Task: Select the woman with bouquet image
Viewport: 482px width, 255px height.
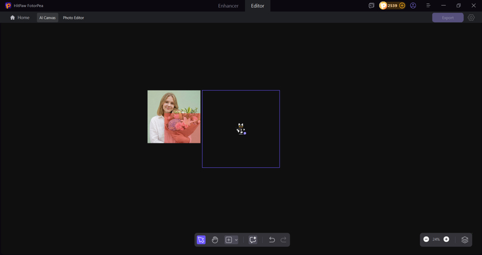Action: (174, 117)
